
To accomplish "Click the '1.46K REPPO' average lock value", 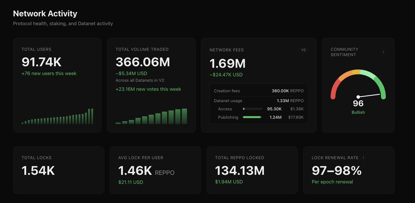I will (x=146, y=171).
